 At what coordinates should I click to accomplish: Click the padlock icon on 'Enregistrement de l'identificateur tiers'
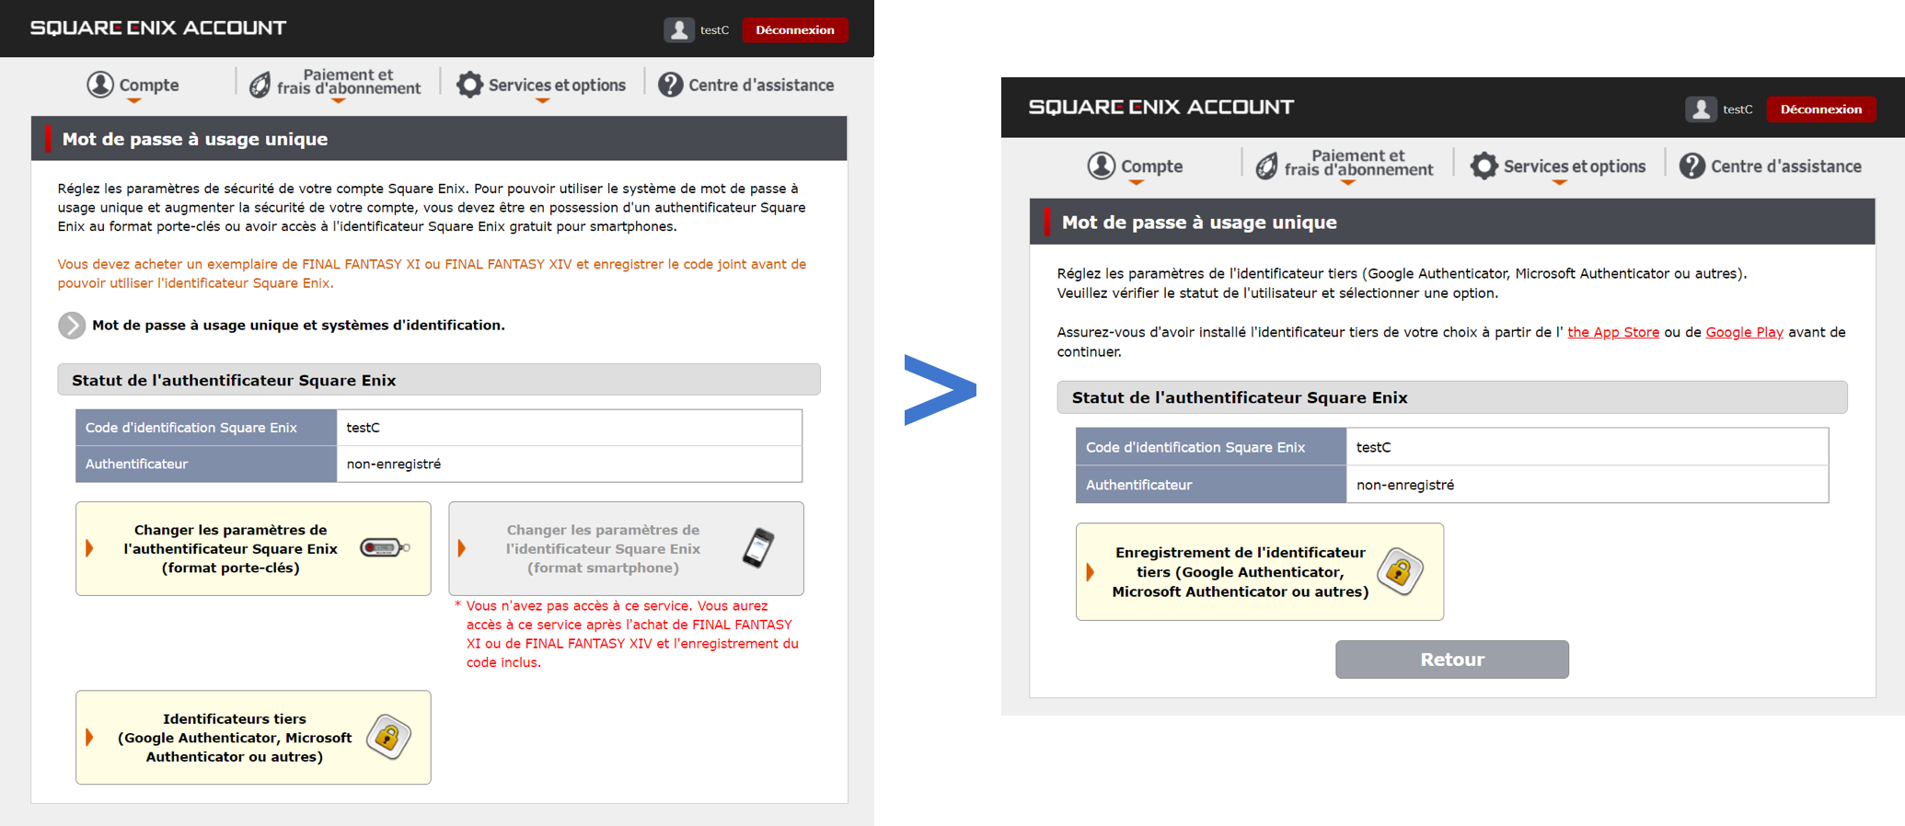1400,571
